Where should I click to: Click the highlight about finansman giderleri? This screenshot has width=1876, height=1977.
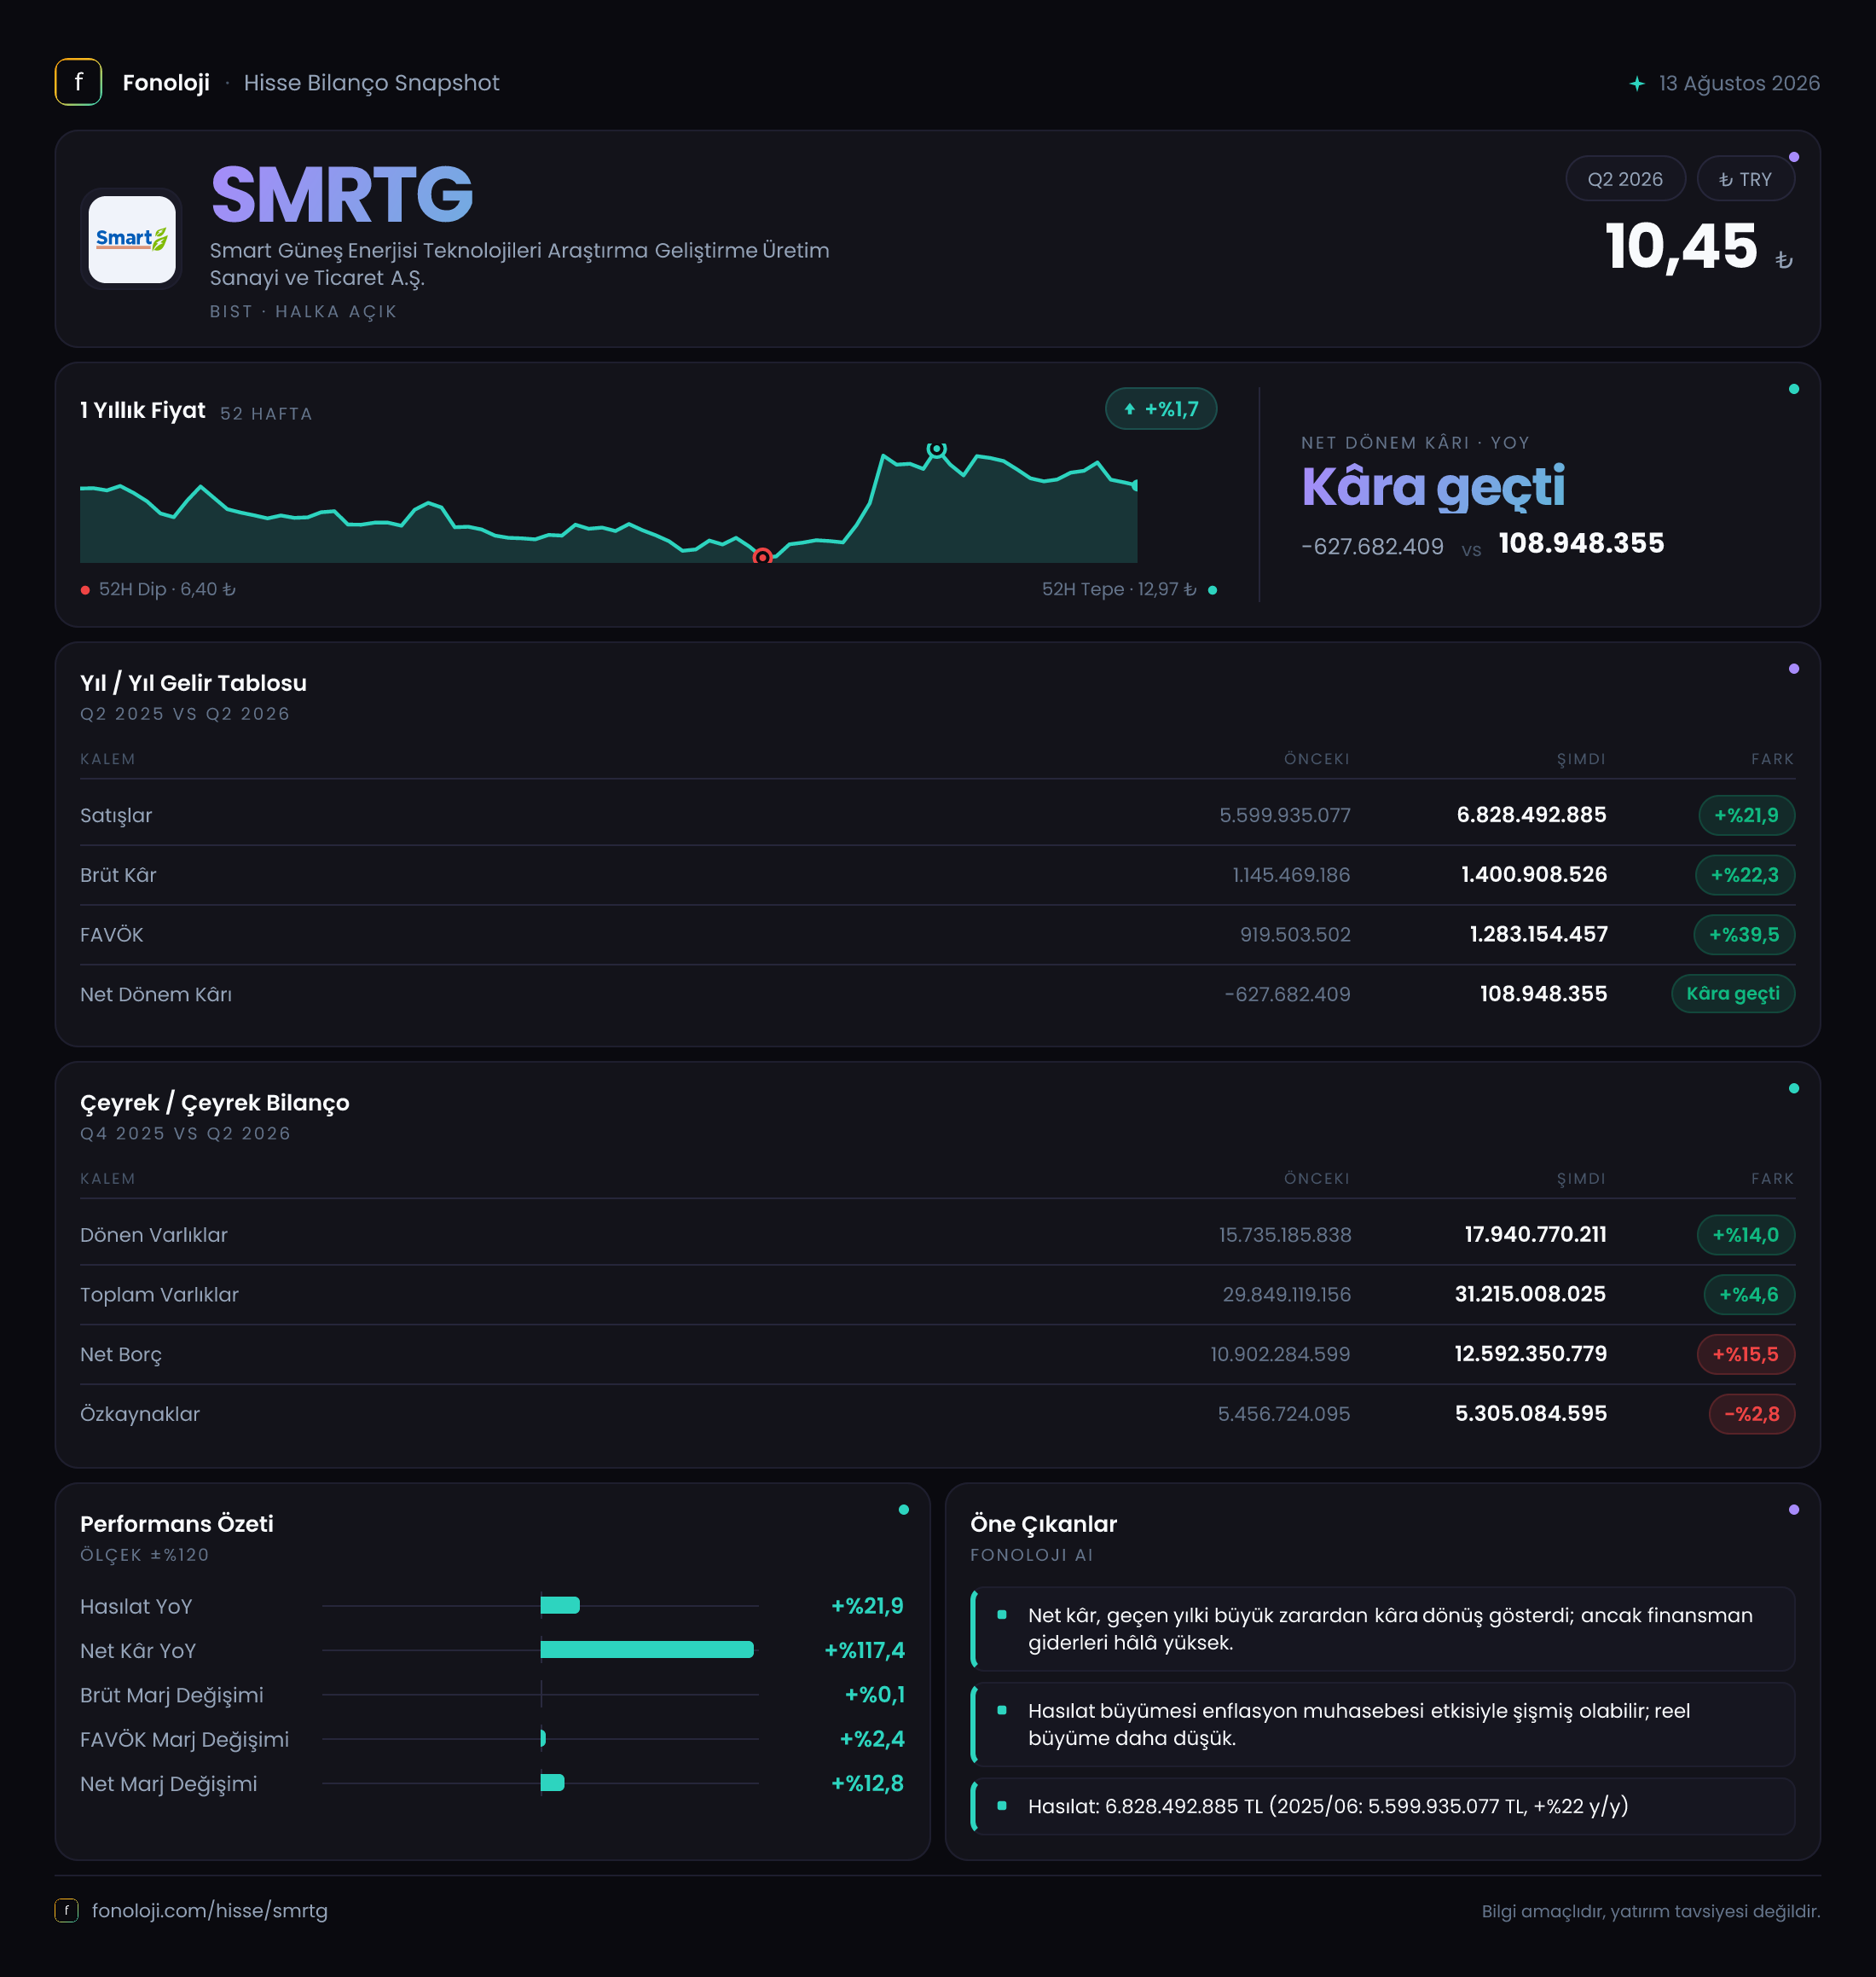coord(1382,1629)
